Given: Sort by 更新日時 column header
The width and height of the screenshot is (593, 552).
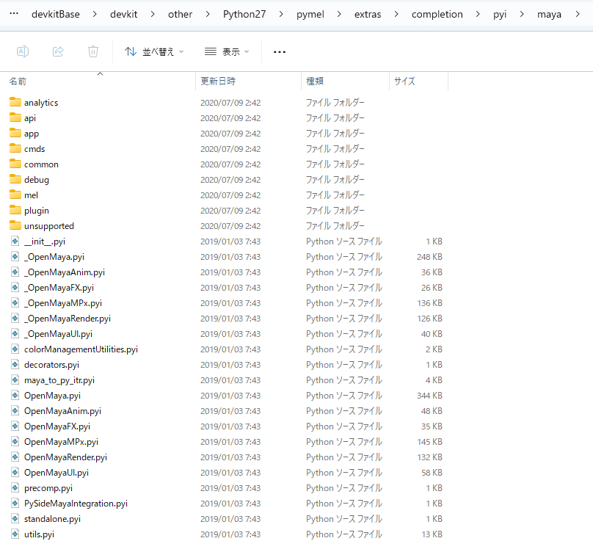Looking at the screenshot, I should click(217, 81).
